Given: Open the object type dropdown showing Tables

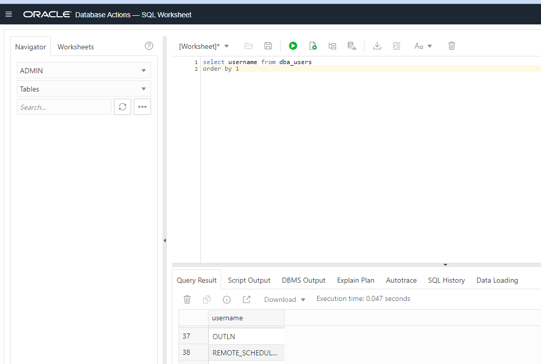Looking at the screenshot, I should click(83, 88).
